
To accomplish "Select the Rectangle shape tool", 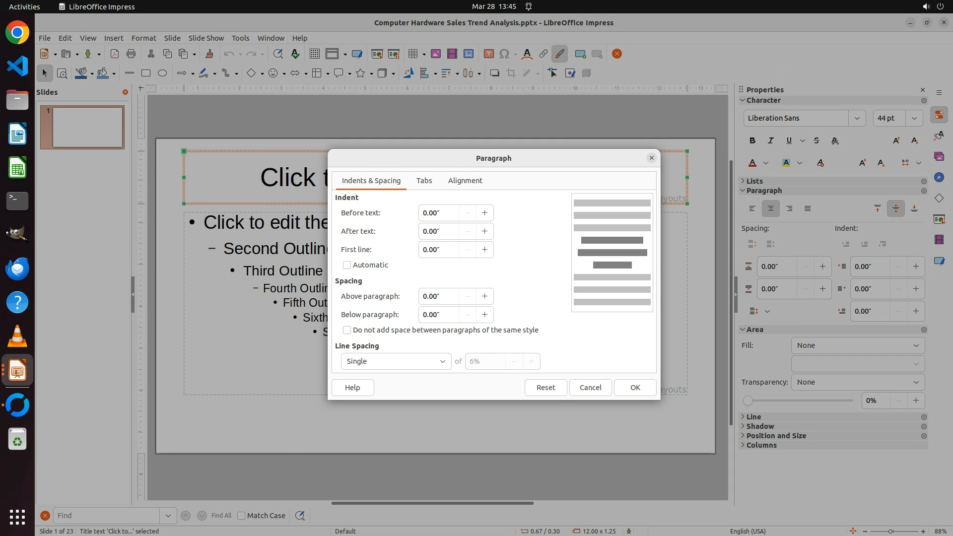I will tap(146, 73).
